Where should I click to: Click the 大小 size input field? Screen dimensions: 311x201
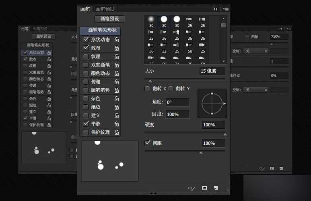click(x=213, y=71)
